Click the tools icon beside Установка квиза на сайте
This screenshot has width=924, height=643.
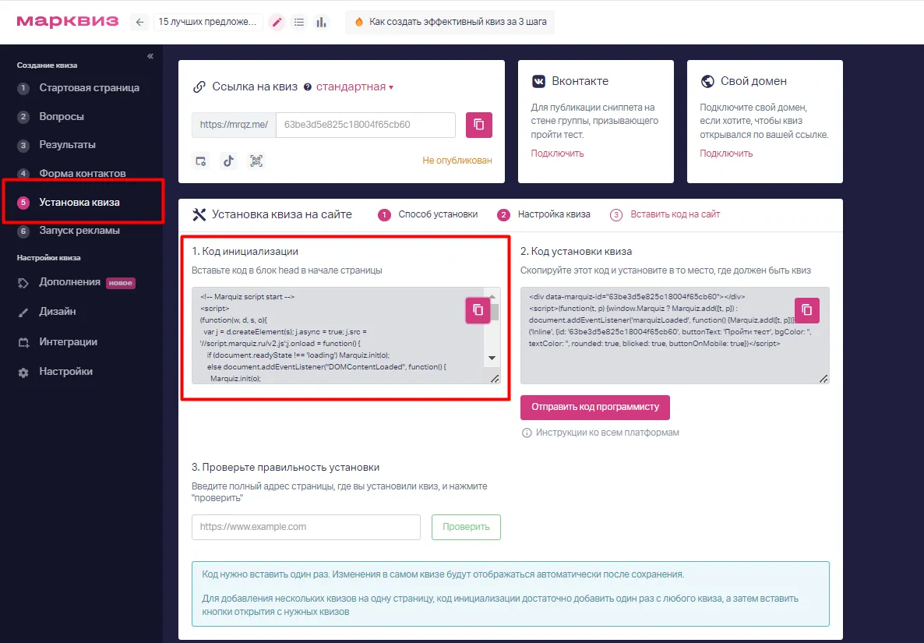tap(199, 214)
